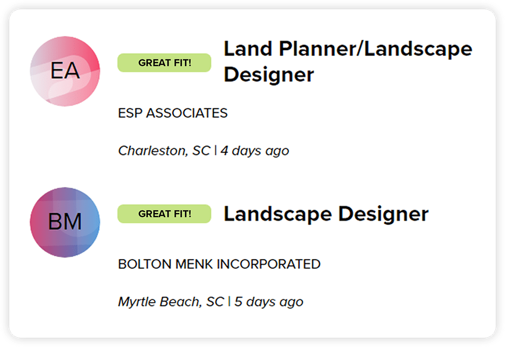Open the Landscape Designer job listing title
Image resolution: width=505 pixels, height=347 pixels.
point(326,214)
